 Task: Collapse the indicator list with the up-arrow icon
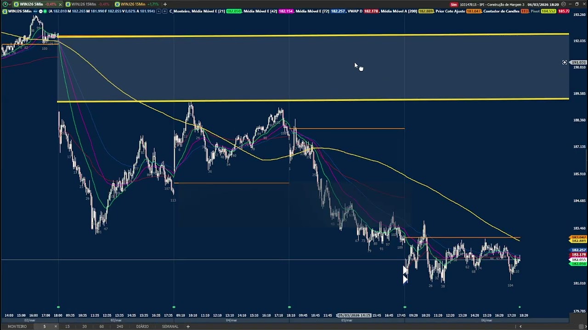click(159, 11)
